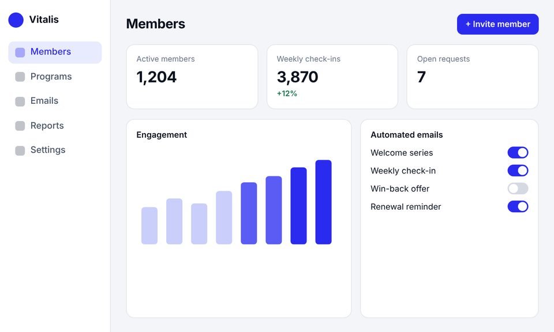Click the Reports sidebar icon

point(20,126)
